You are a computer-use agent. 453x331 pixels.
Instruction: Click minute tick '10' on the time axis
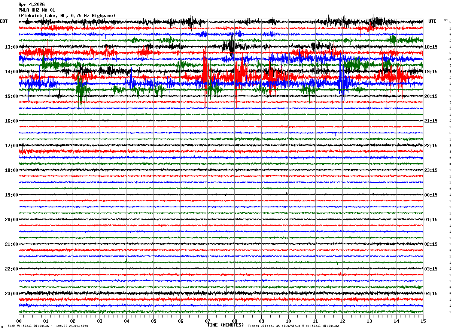[288, 321]
